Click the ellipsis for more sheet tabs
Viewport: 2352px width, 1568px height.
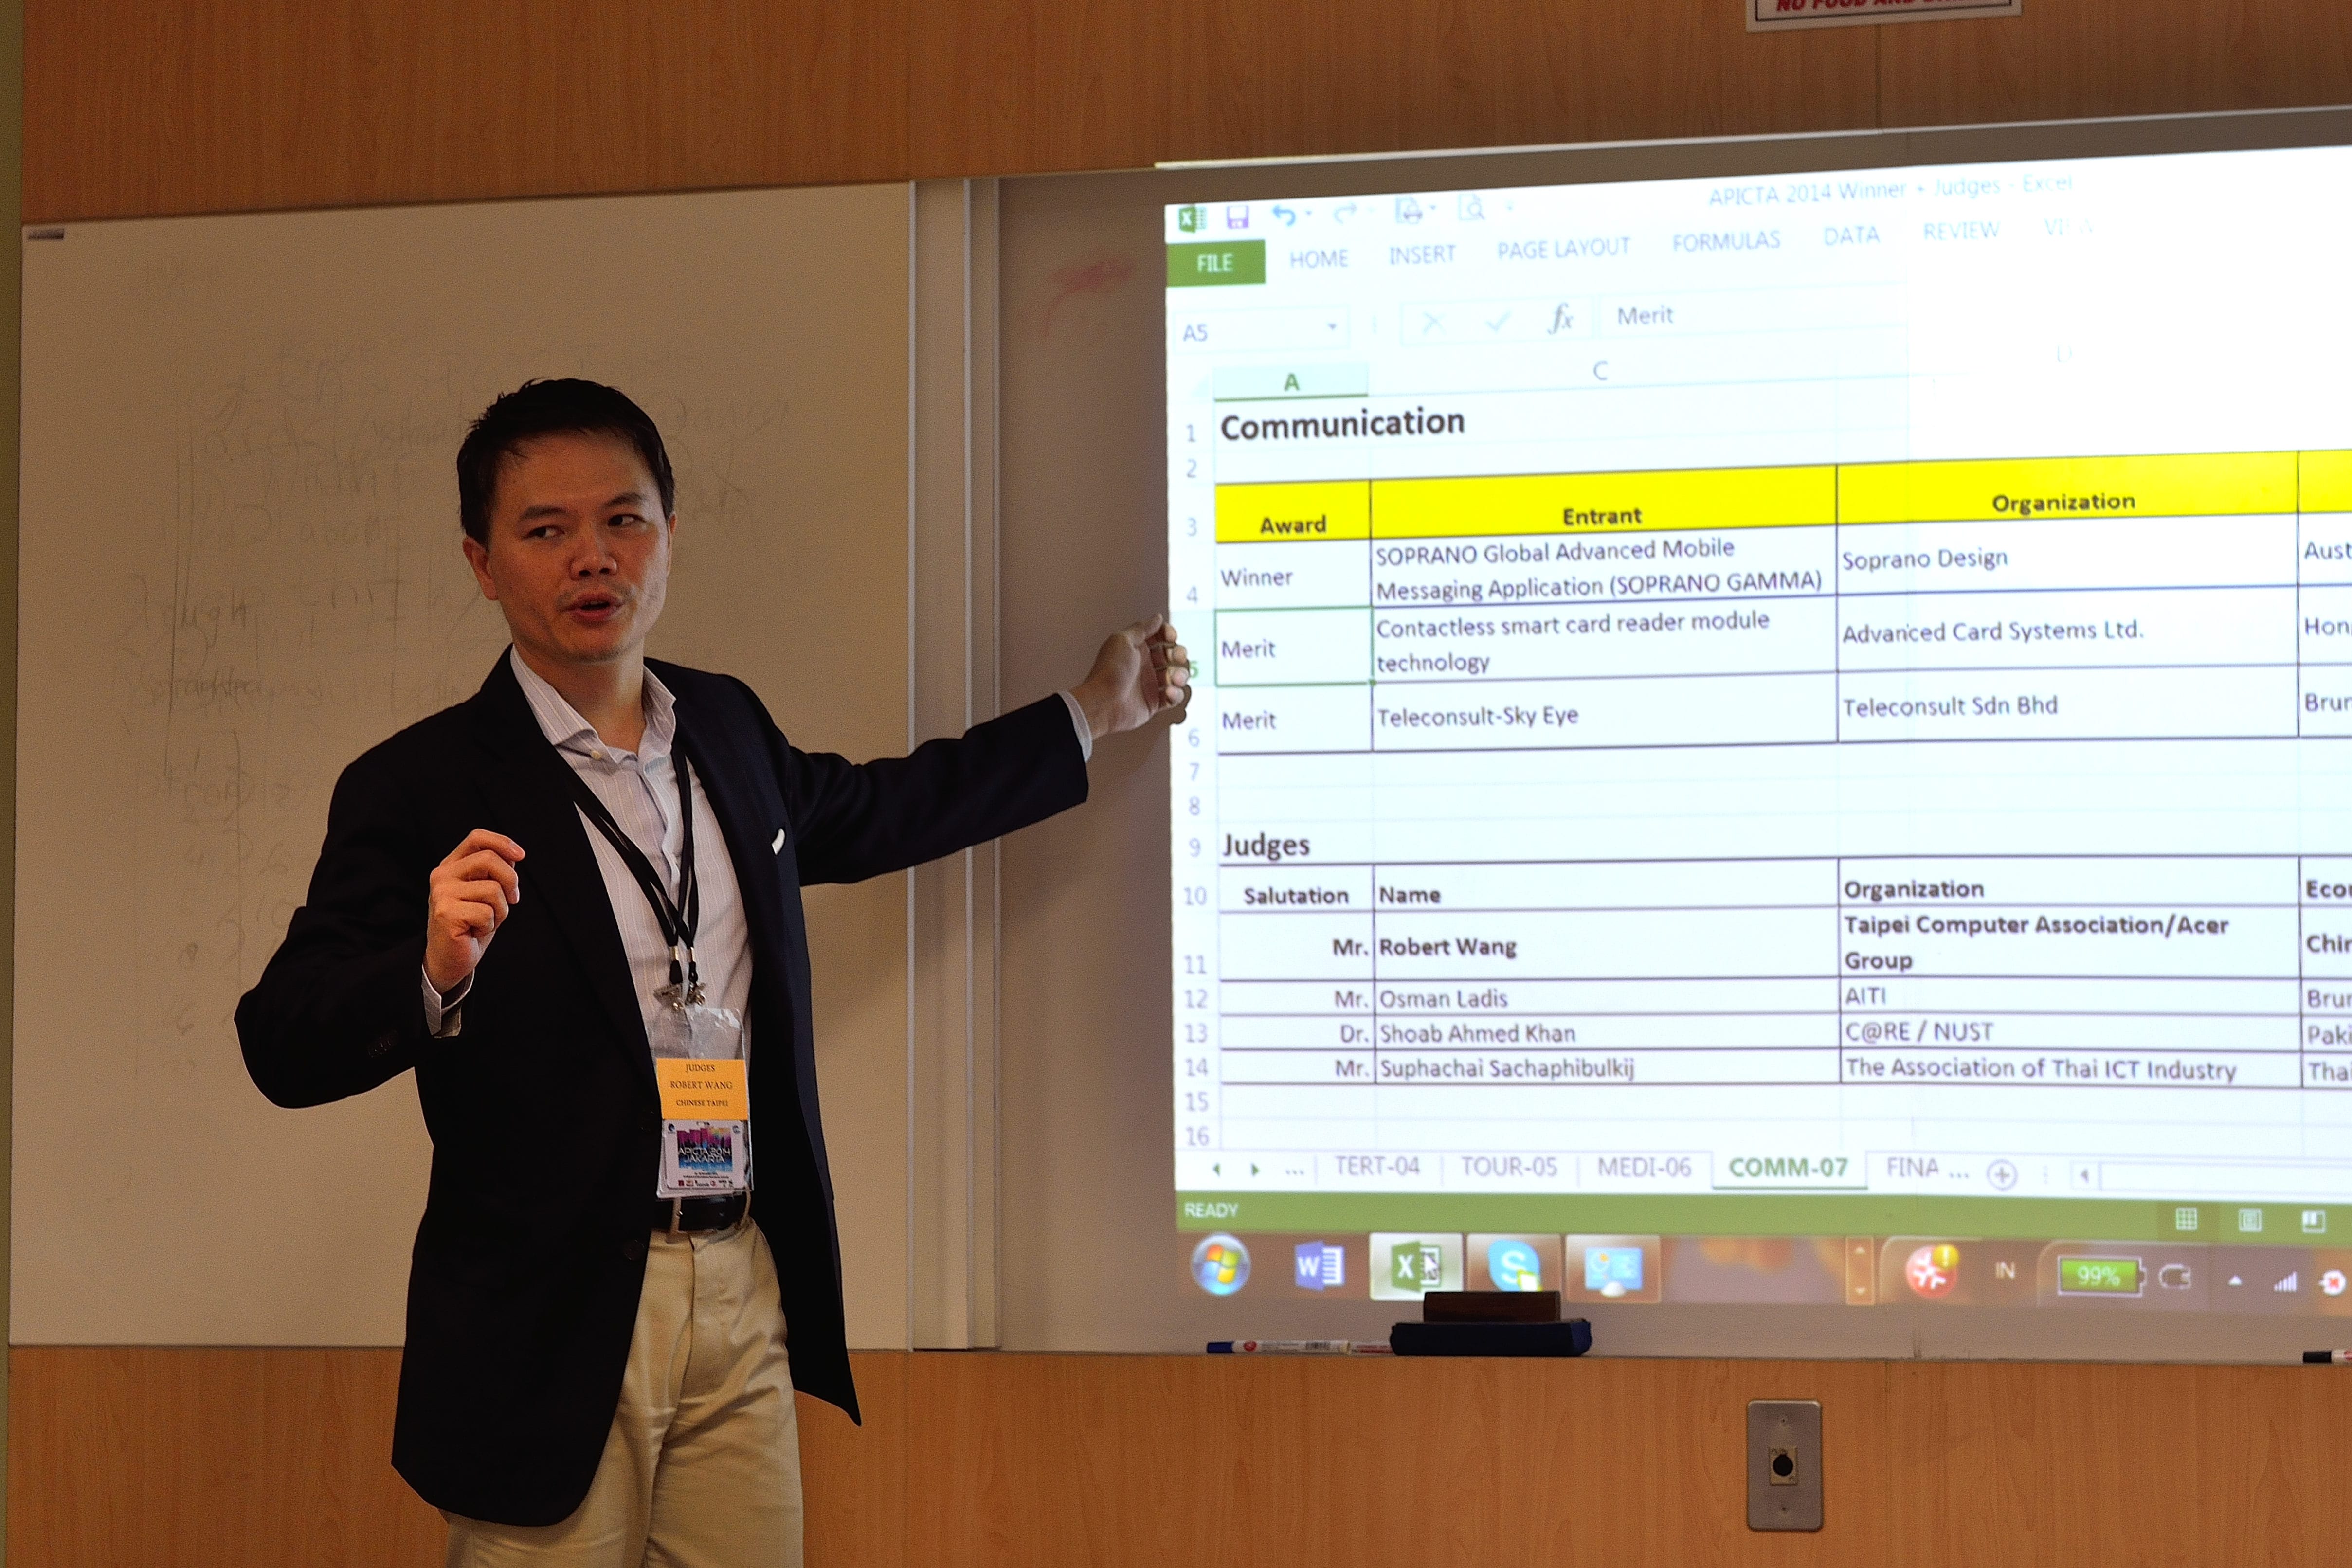1294,1170
